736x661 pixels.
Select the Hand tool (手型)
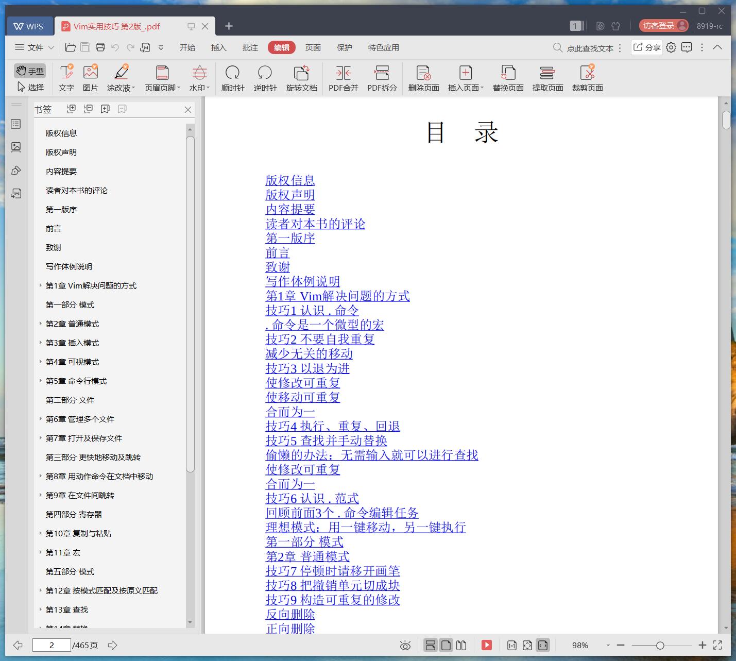point(30,71)
